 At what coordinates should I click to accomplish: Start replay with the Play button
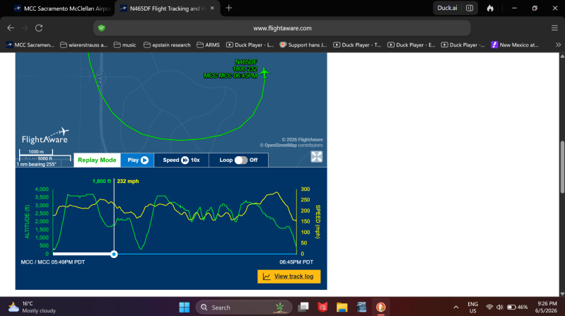(137, 160)
